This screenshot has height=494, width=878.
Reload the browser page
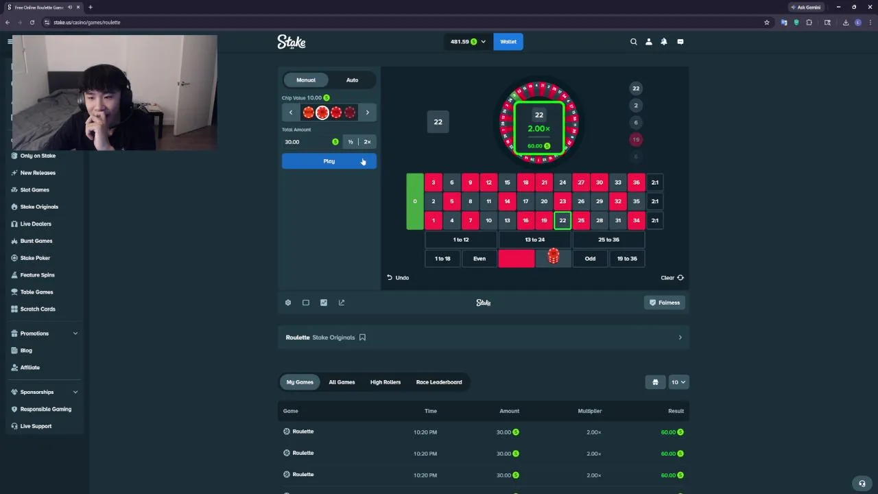pyautogui.click(x=32, y=22)
